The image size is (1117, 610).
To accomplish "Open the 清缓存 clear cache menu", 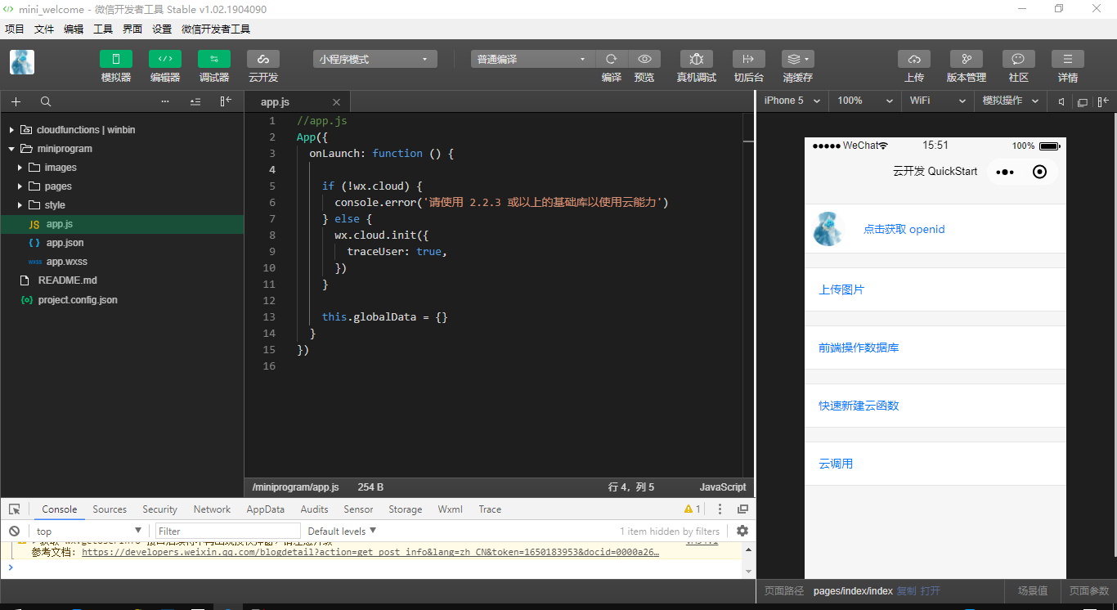I will tap(798, 59).
